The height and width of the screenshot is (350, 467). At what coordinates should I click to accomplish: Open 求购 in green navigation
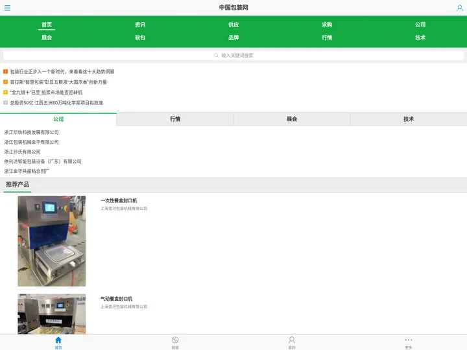click(x=327, y=25)
